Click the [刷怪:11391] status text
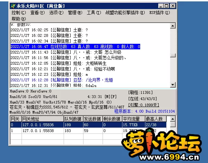Viewport: 208px width, 163px height. [x=141, y=92]
